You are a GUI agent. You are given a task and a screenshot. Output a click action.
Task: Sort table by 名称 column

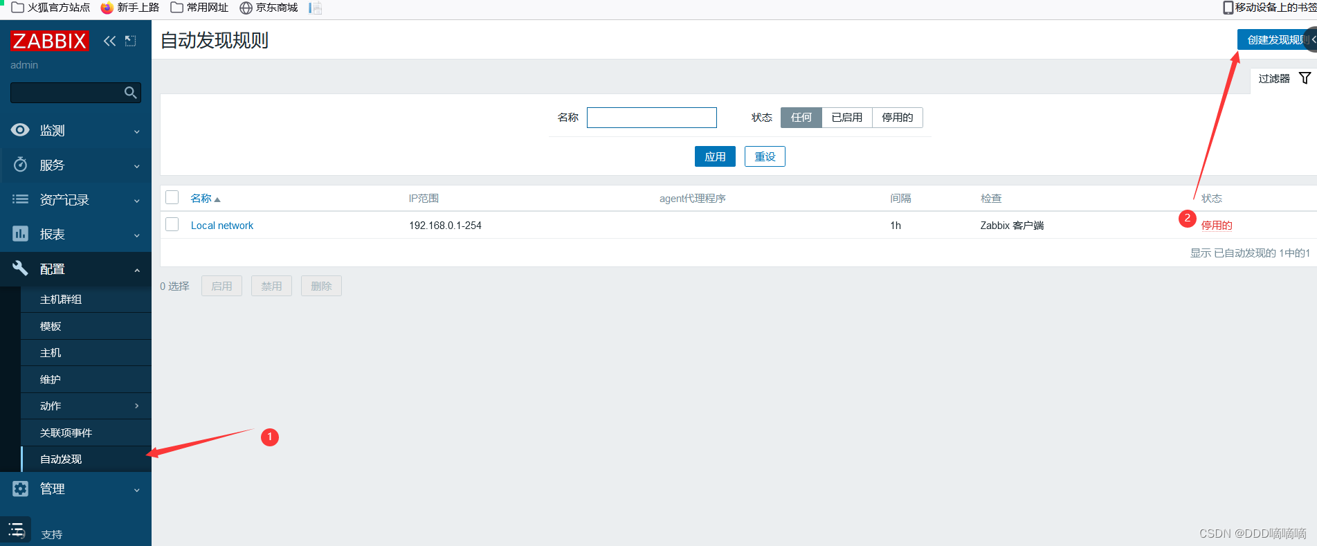[201, 199]
